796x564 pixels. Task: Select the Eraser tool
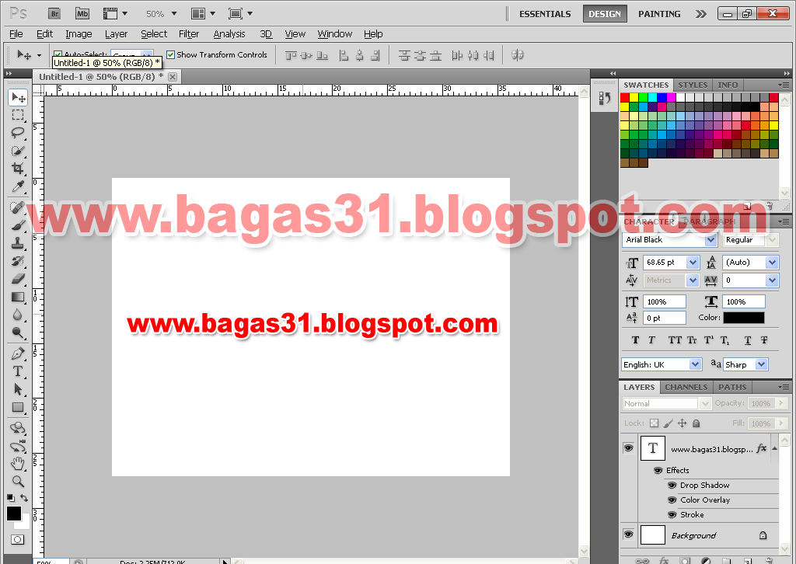[19, 279]
